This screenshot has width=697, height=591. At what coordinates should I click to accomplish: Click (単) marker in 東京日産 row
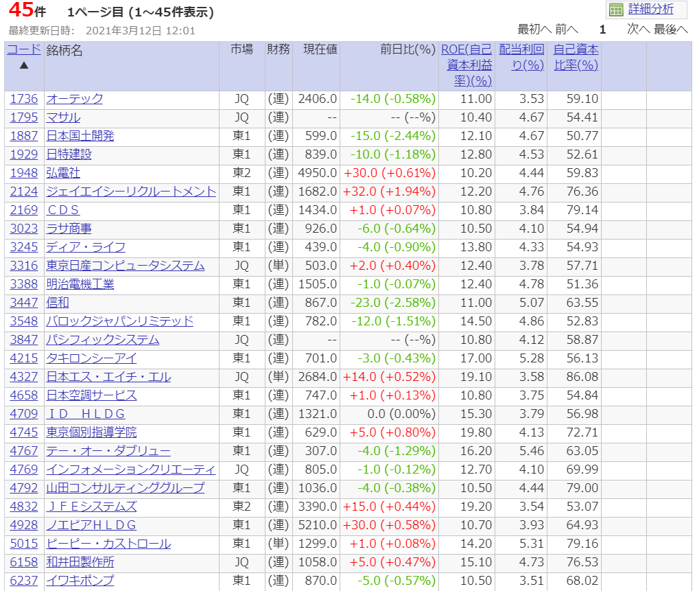point(279,266)
